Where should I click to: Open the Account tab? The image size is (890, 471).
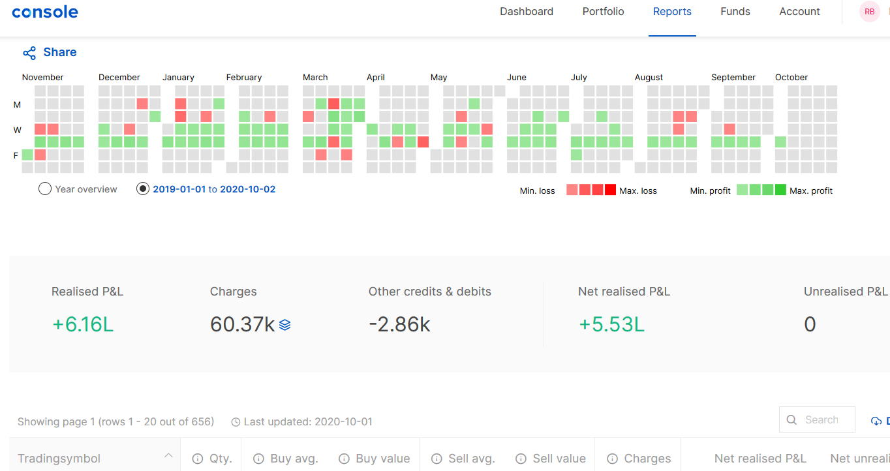(800, 12)
